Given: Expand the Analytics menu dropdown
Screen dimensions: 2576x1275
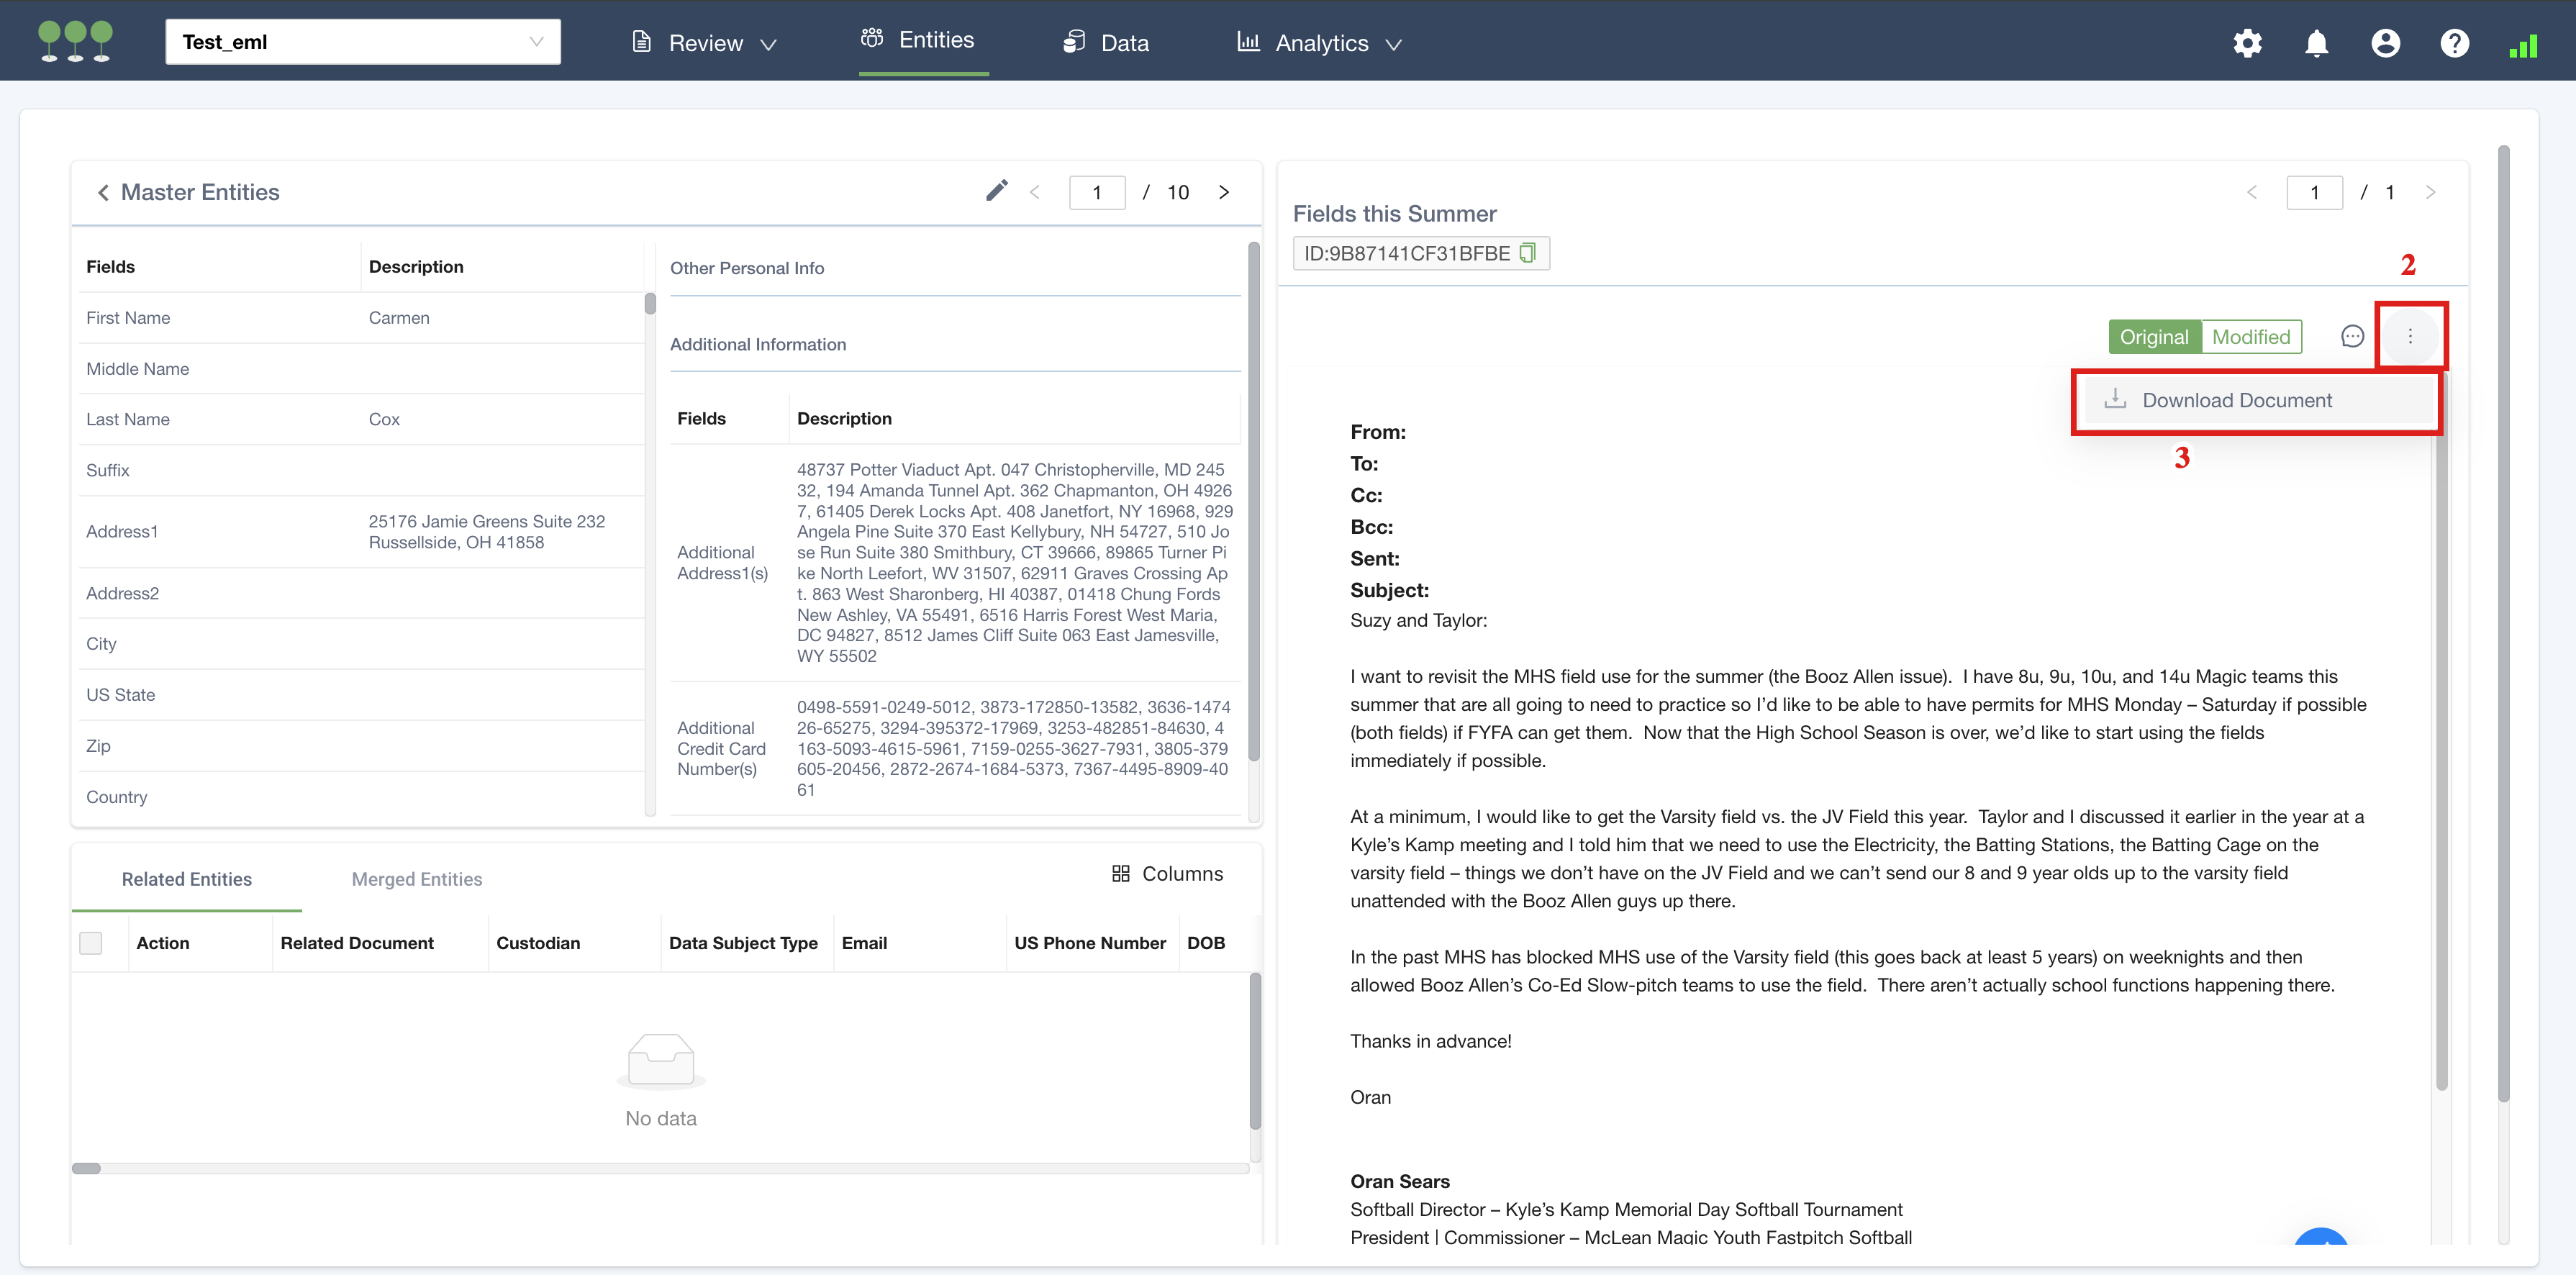Looking at the screenshot, I should click(x=1320, y=43).
